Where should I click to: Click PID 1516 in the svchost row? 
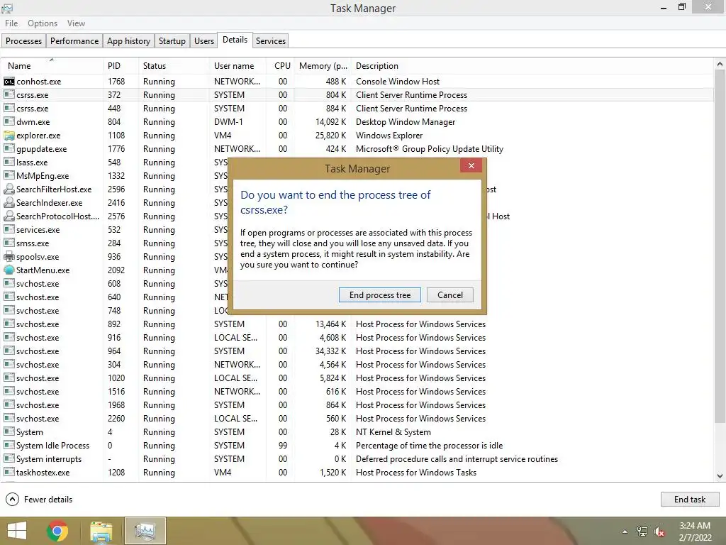click(116, 392)
